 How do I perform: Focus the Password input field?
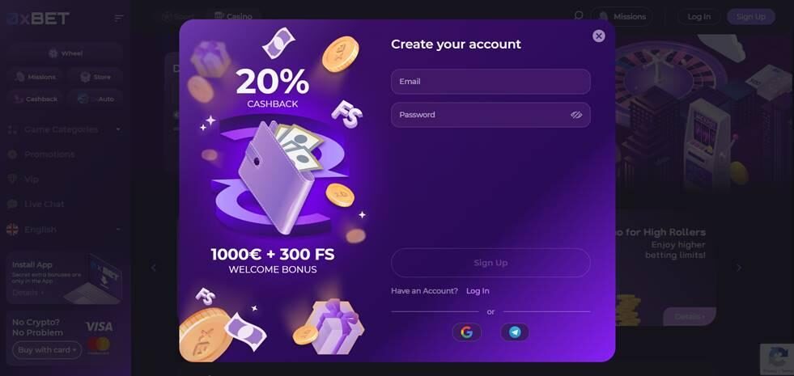pyautogui.click(x=490, y=115)
